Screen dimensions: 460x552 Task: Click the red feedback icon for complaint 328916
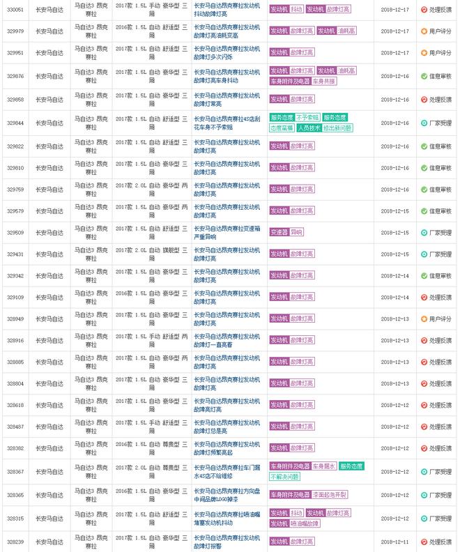424,340
